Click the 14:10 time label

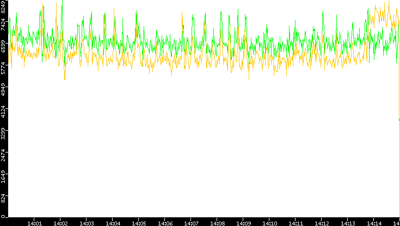270,223
